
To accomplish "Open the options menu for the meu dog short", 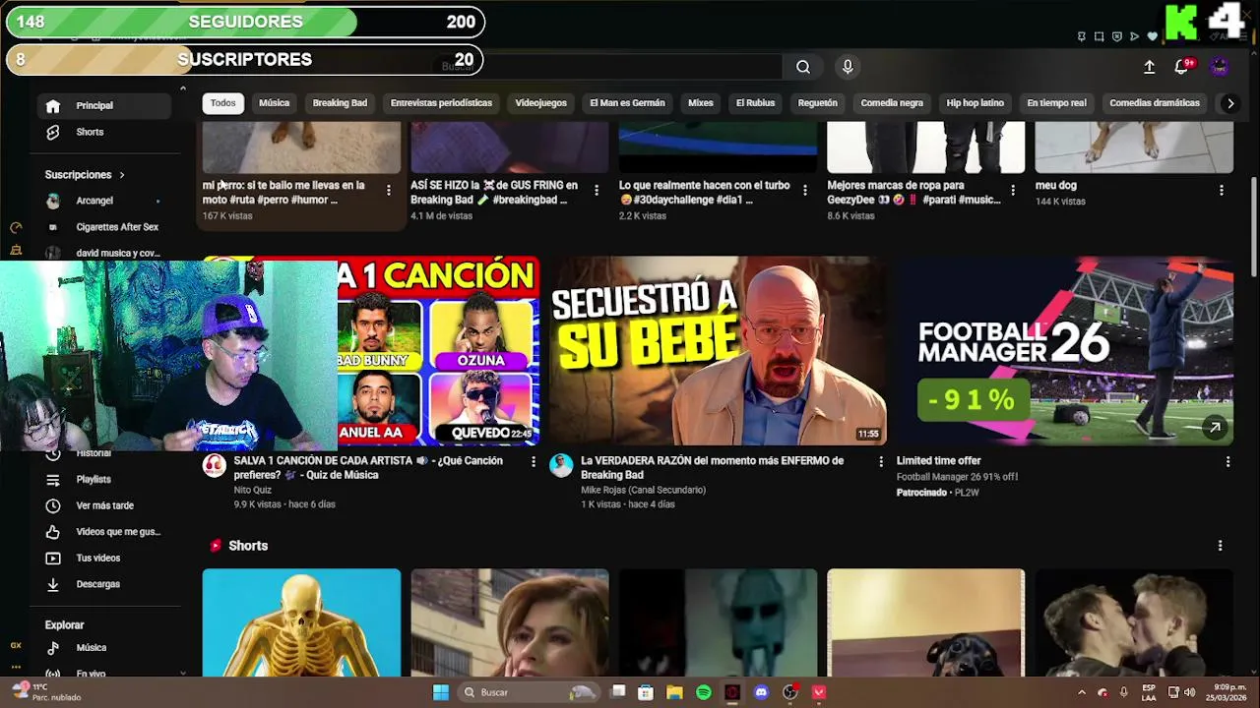I will tap(1221, 191).
